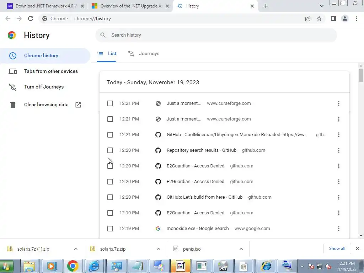Close the Overview of .NET Upgrade tab
The height and width of the screenshot is (273, 364).
[x=167, y=6]
